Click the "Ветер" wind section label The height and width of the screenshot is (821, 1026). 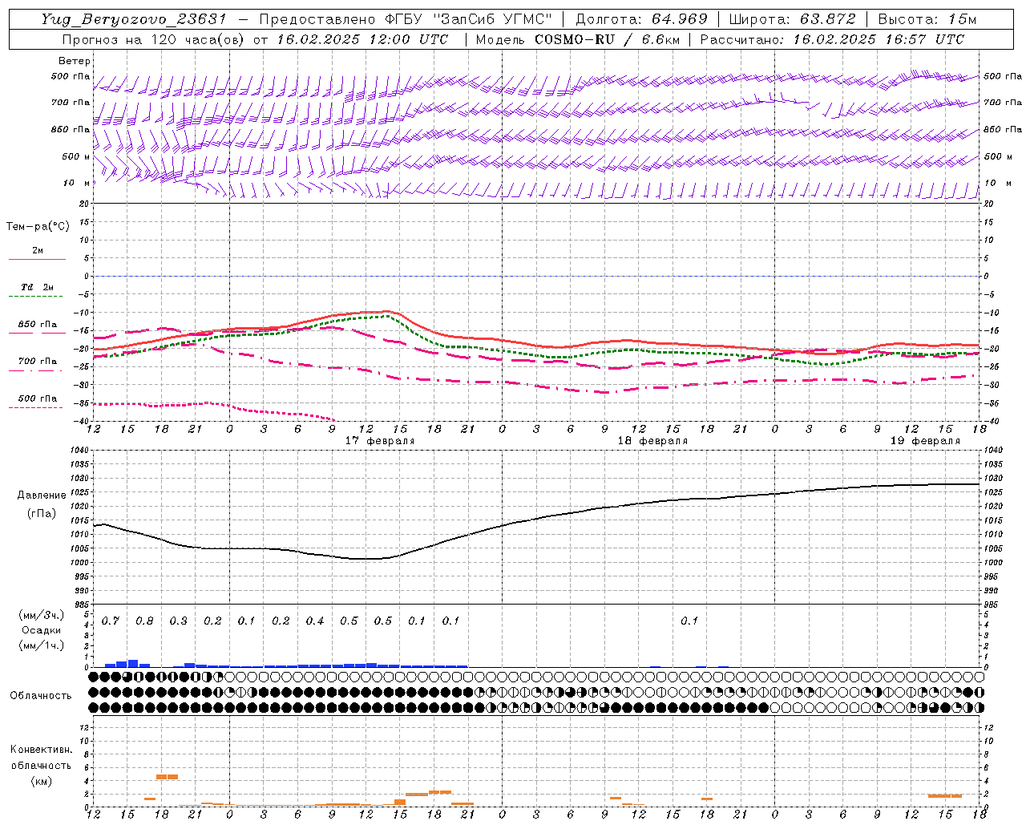75,61
